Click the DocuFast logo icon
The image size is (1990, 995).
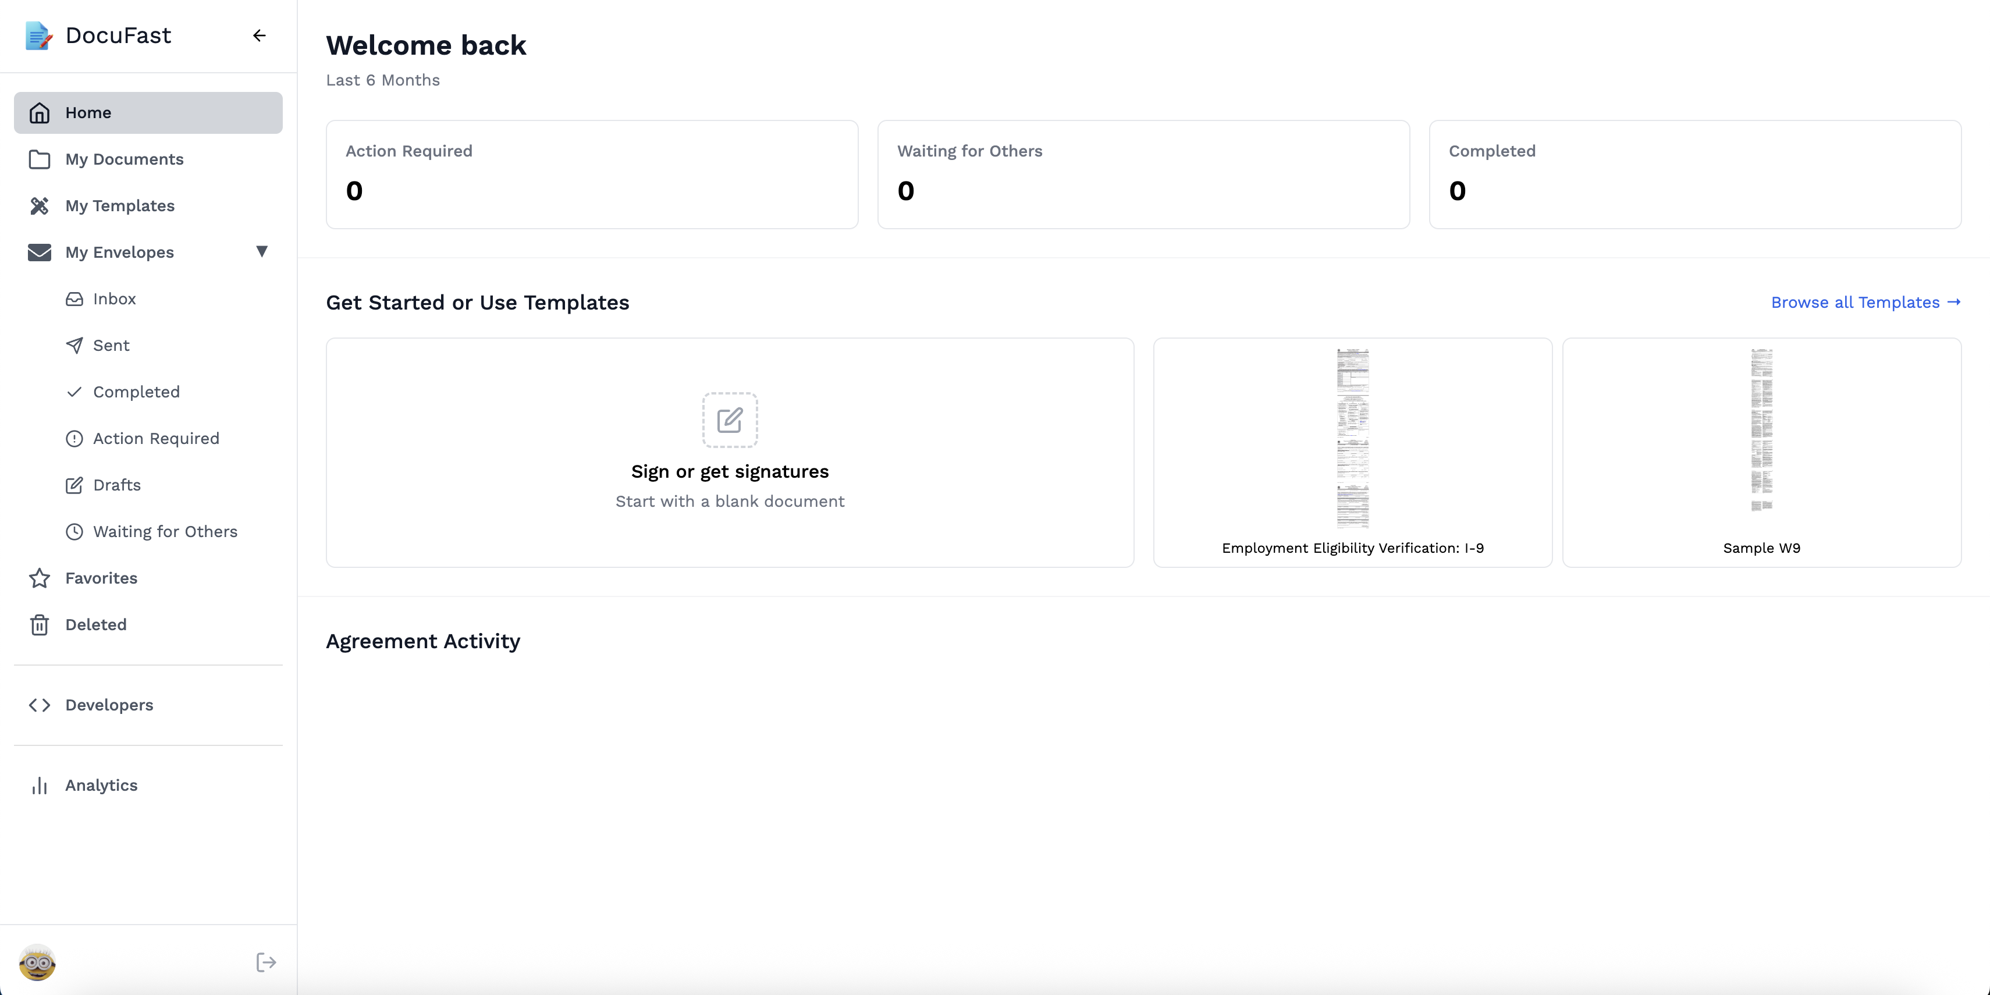38,35
